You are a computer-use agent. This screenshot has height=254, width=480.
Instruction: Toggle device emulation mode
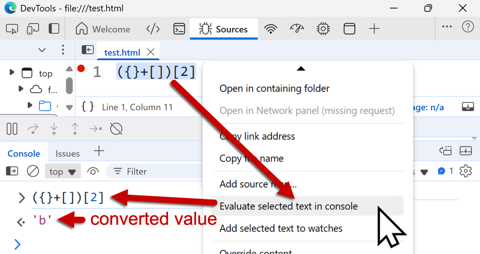click(33, 29)
